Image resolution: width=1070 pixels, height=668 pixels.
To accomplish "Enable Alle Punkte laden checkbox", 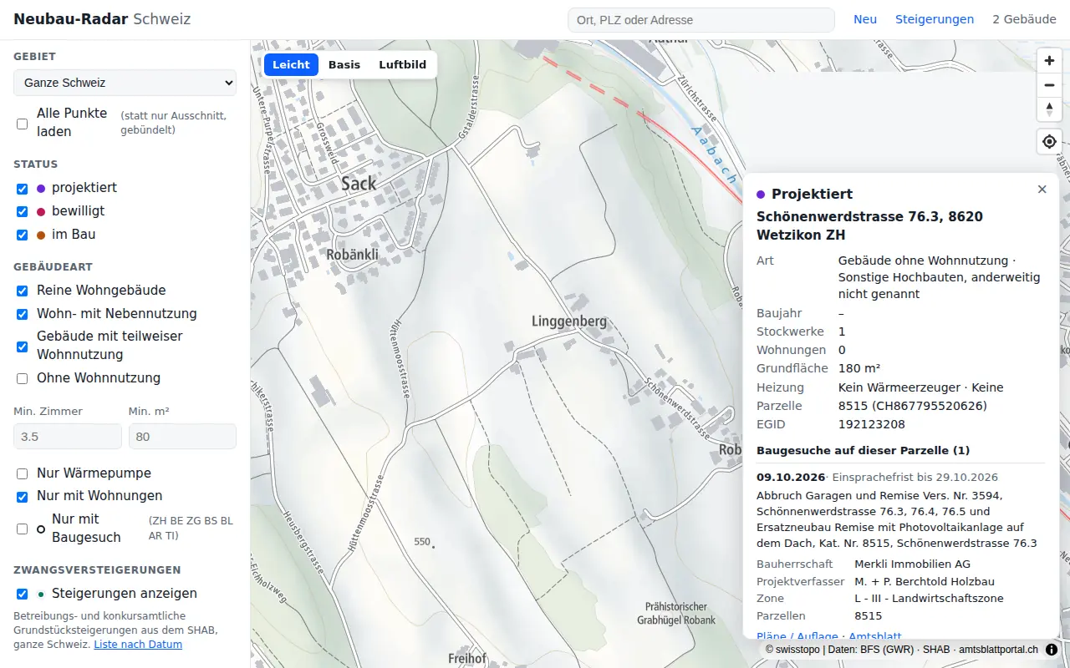I will pos(23,124).
